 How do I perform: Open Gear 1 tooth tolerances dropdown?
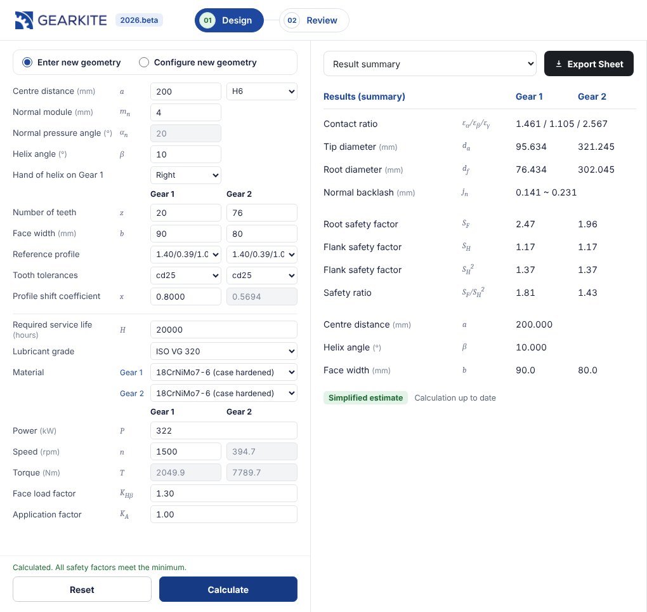pos(186,276)
